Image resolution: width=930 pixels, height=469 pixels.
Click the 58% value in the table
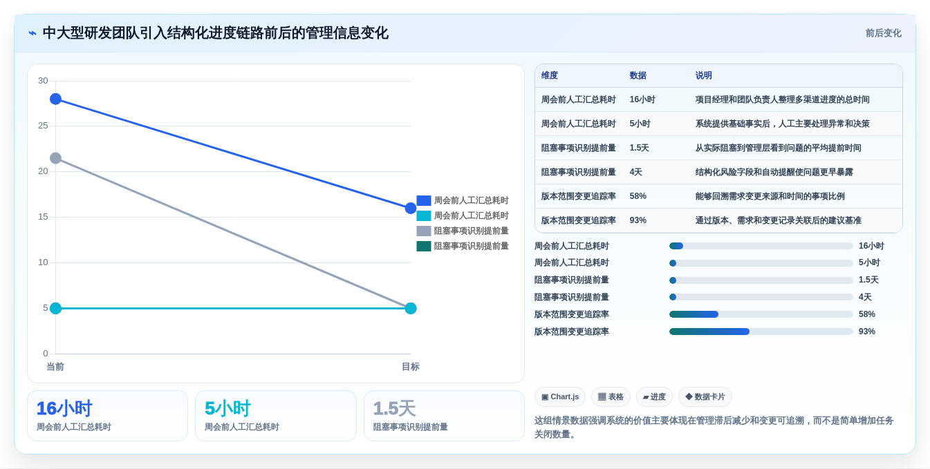point(638,196)
